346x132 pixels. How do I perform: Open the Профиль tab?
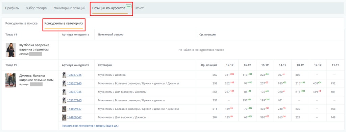(12, 8)
